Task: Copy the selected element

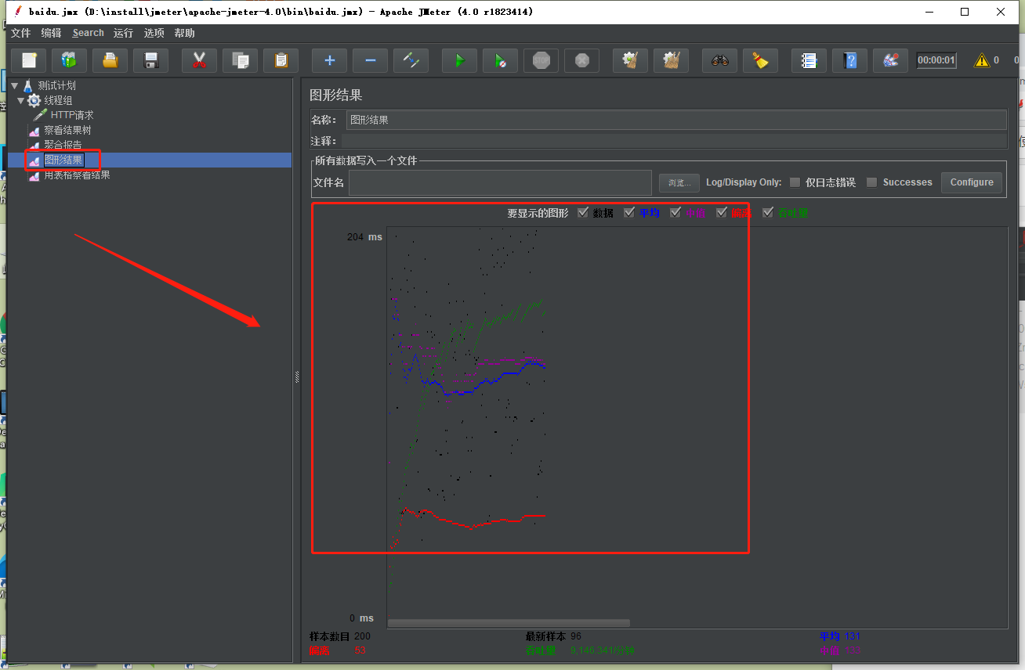Action: [x=241, y=60]
